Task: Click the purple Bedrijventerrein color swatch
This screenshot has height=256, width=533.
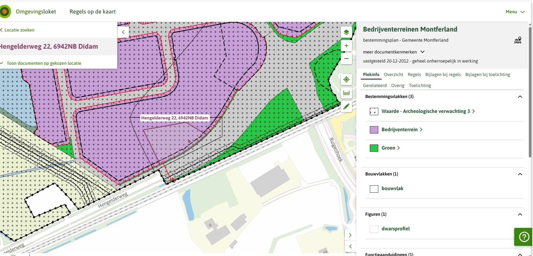Action: click(374, 130)
